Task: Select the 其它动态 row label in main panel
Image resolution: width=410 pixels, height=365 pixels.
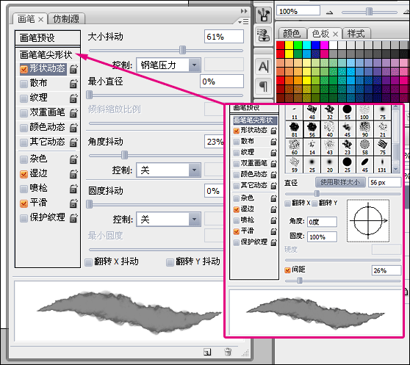Action: click(x=47, y=142)
